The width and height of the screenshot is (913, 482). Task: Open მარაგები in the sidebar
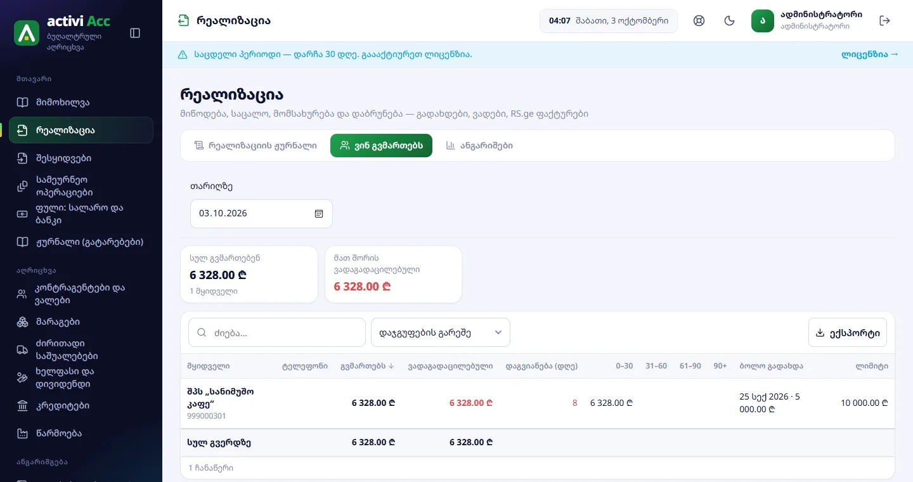81,322
